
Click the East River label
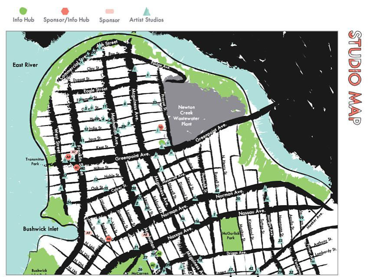click(25, 65)
